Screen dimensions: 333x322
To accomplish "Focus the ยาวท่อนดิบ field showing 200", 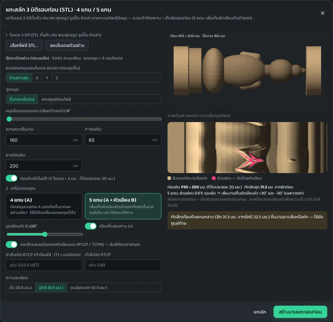I will [x=44, y=166].
